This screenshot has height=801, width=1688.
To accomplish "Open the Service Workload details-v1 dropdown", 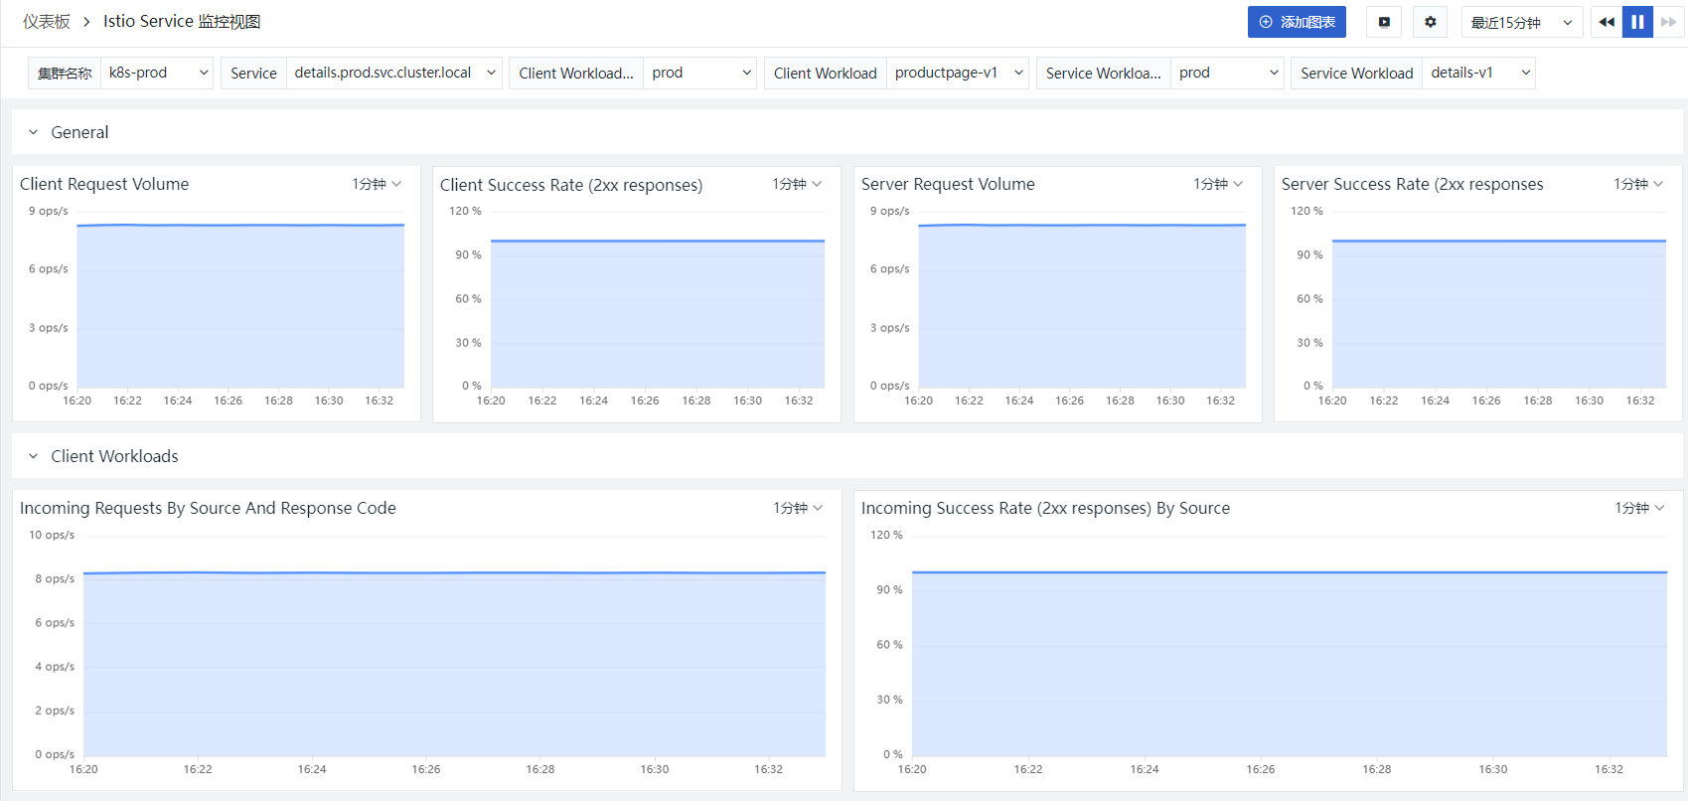I will [1478, 73].
